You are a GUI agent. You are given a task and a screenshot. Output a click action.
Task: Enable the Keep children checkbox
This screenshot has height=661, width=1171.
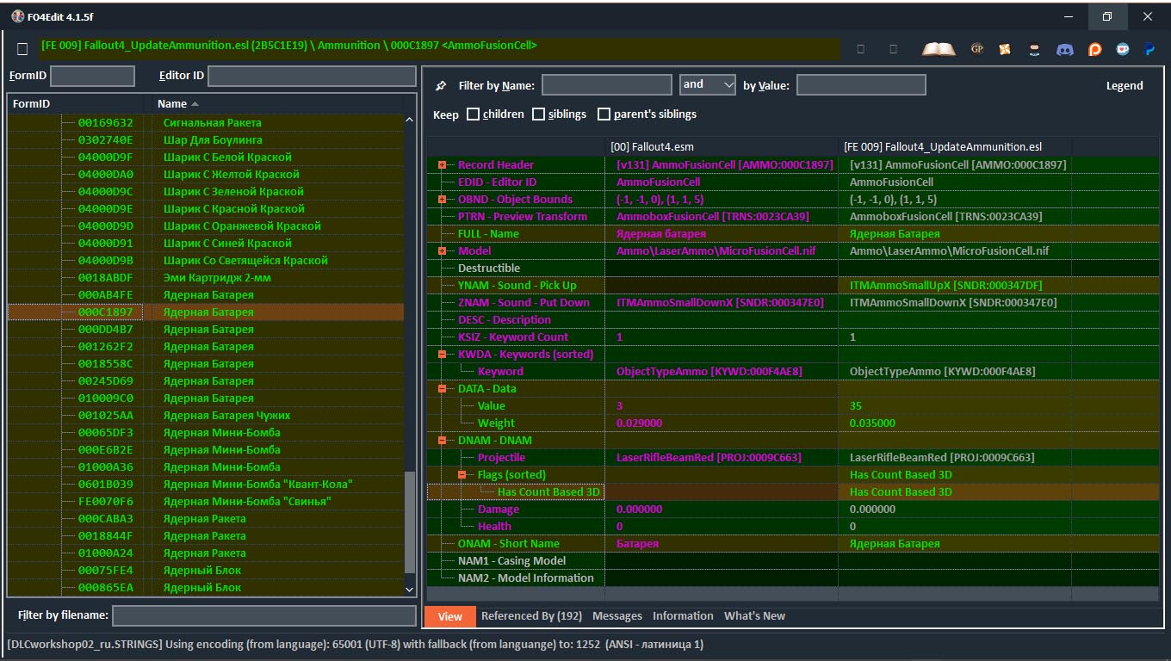click(473, 114)
